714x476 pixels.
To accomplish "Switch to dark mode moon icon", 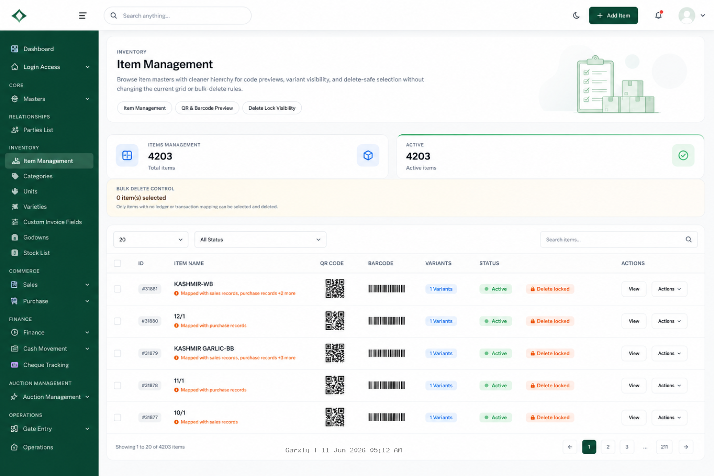I will (576, 16).
